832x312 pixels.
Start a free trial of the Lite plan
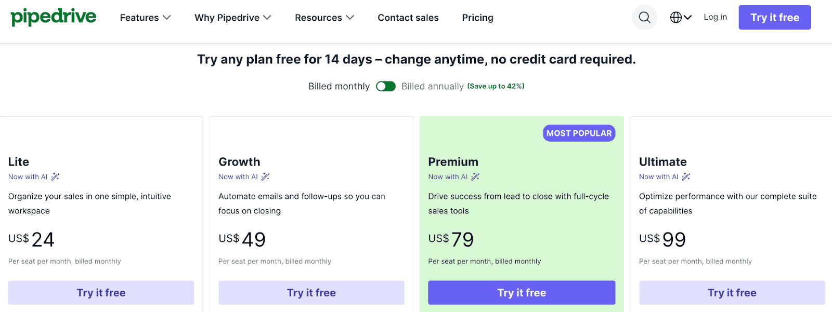coord(101,292)
